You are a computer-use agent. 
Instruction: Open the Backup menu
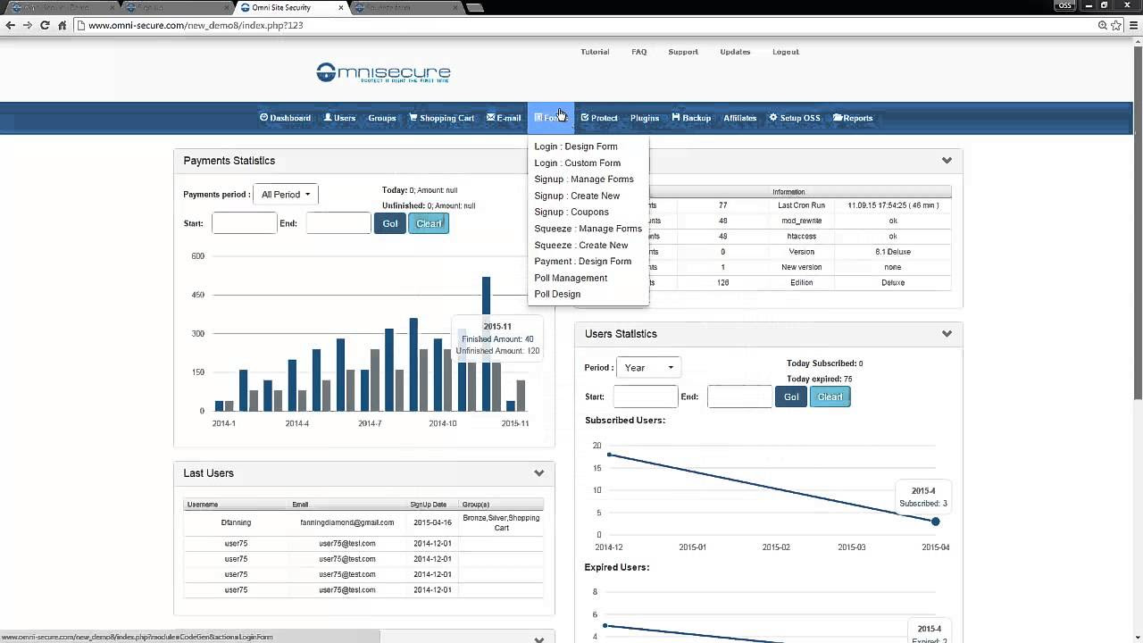(691, 118)
